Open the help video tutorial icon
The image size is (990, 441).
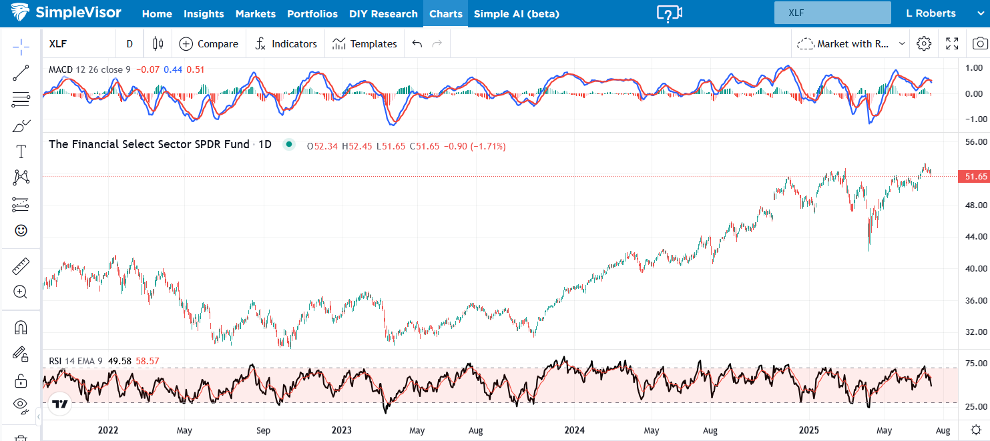point(669,13)
